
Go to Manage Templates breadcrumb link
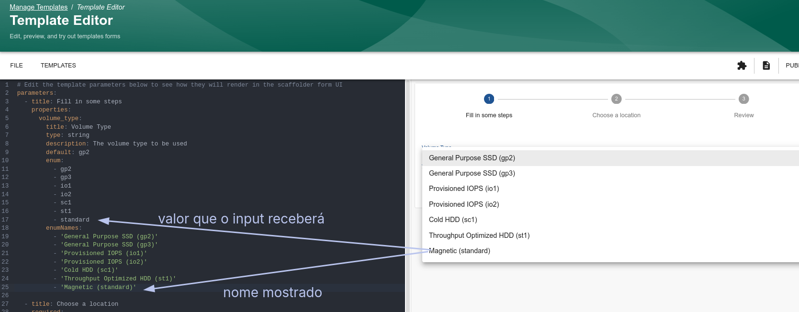click(x=38, y=7)
